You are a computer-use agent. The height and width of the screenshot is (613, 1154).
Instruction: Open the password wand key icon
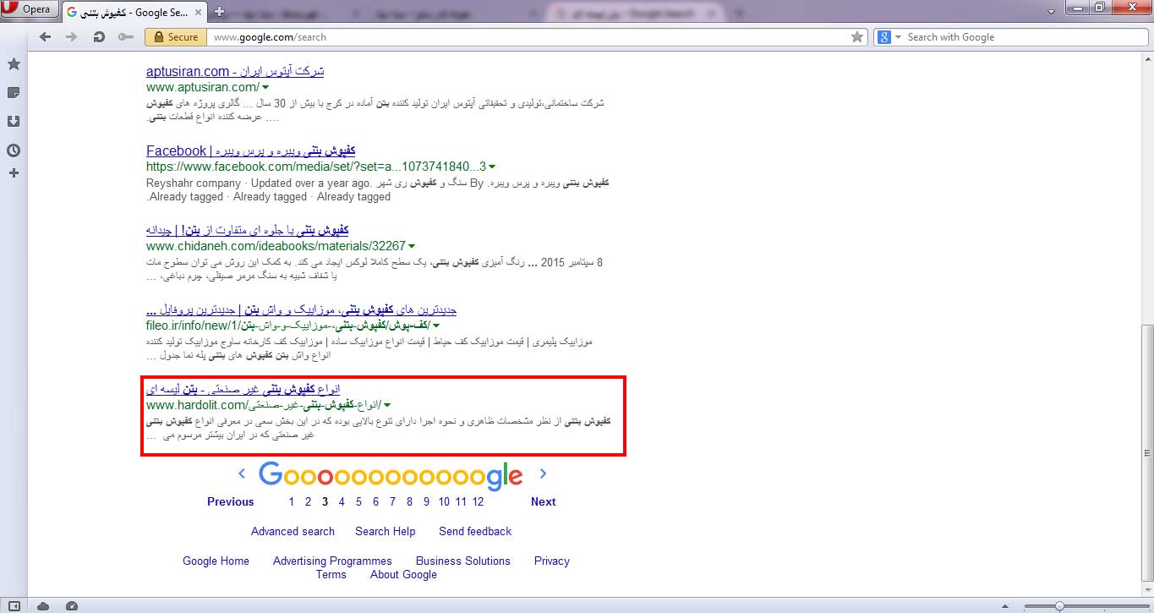click(126, 37)
